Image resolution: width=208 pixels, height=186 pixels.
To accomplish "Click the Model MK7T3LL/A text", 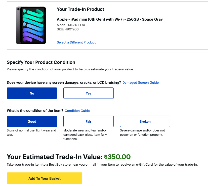I will (71, 25).
